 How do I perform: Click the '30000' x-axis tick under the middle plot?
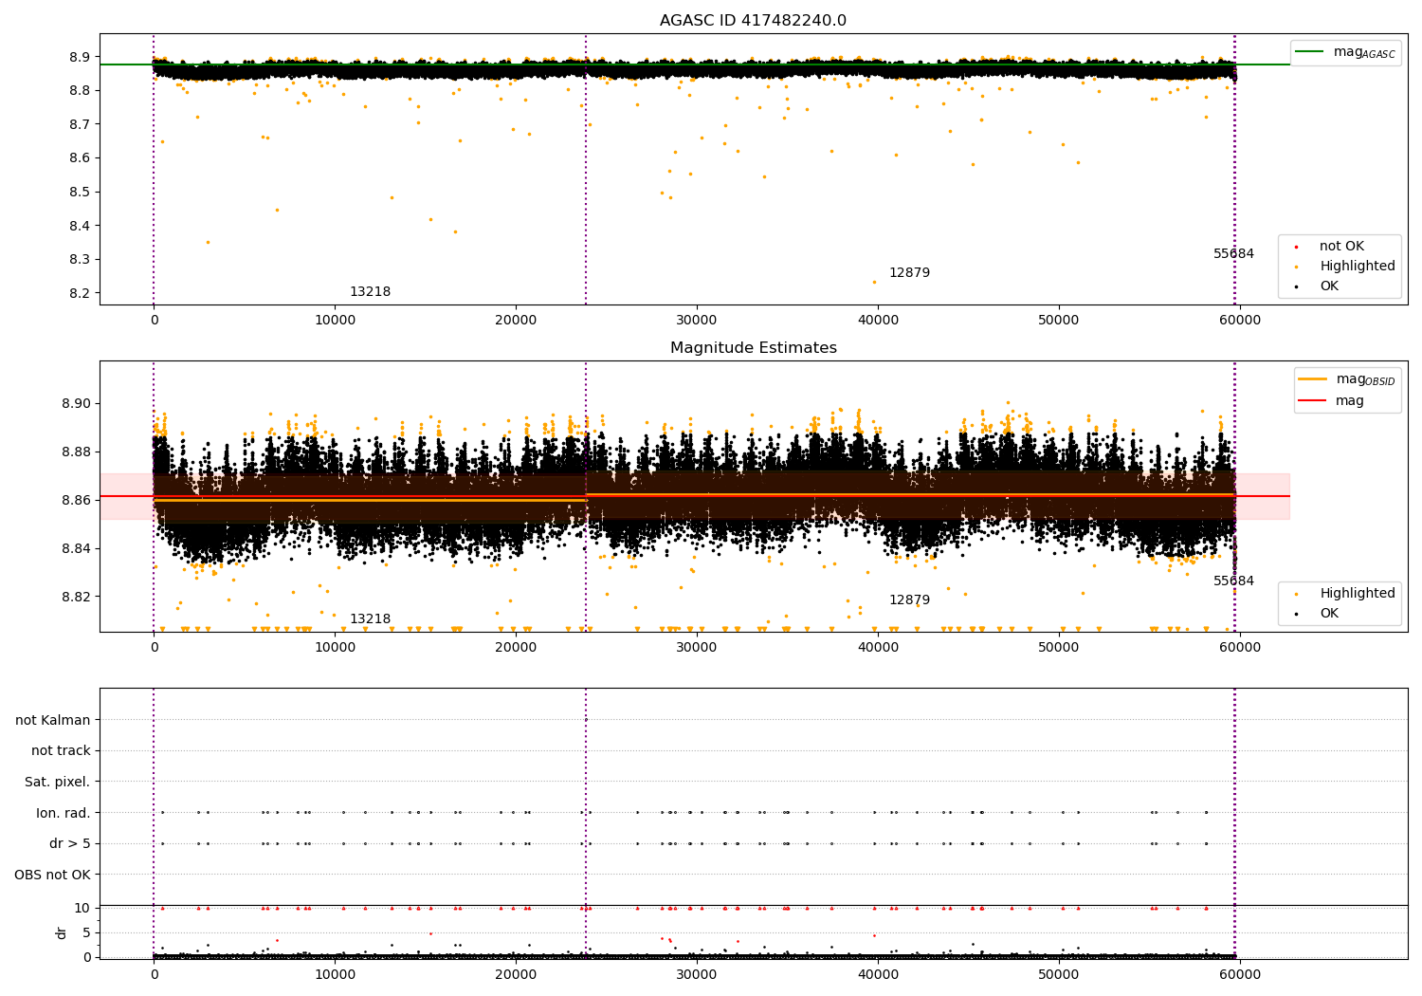pyautogui.click(x=697, y=648)
